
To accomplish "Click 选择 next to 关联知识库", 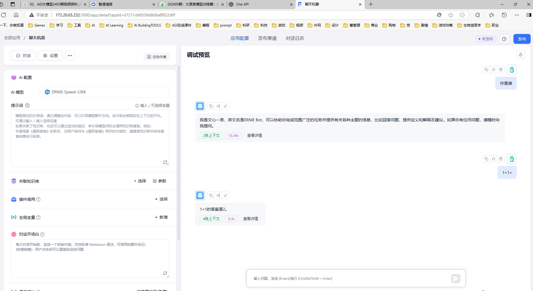I will [x=140, y=181].
